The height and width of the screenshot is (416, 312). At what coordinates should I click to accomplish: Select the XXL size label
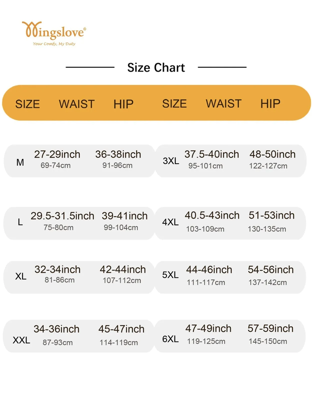(x=21, y=340)
